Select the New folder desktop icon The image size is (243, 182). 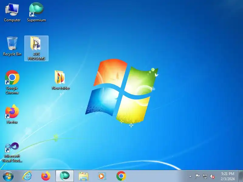tap(60, 80)
